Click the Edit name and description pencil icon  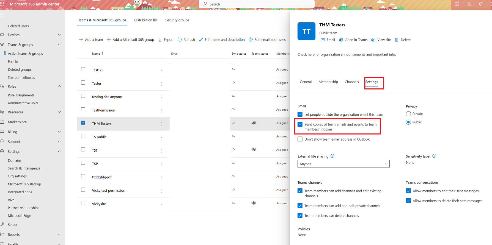pyautogui.click(x=201, y=40)
